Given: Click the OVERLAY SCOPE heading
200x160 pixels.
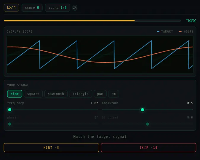Looking at the screenshot, I should click(x=19, y=31).
